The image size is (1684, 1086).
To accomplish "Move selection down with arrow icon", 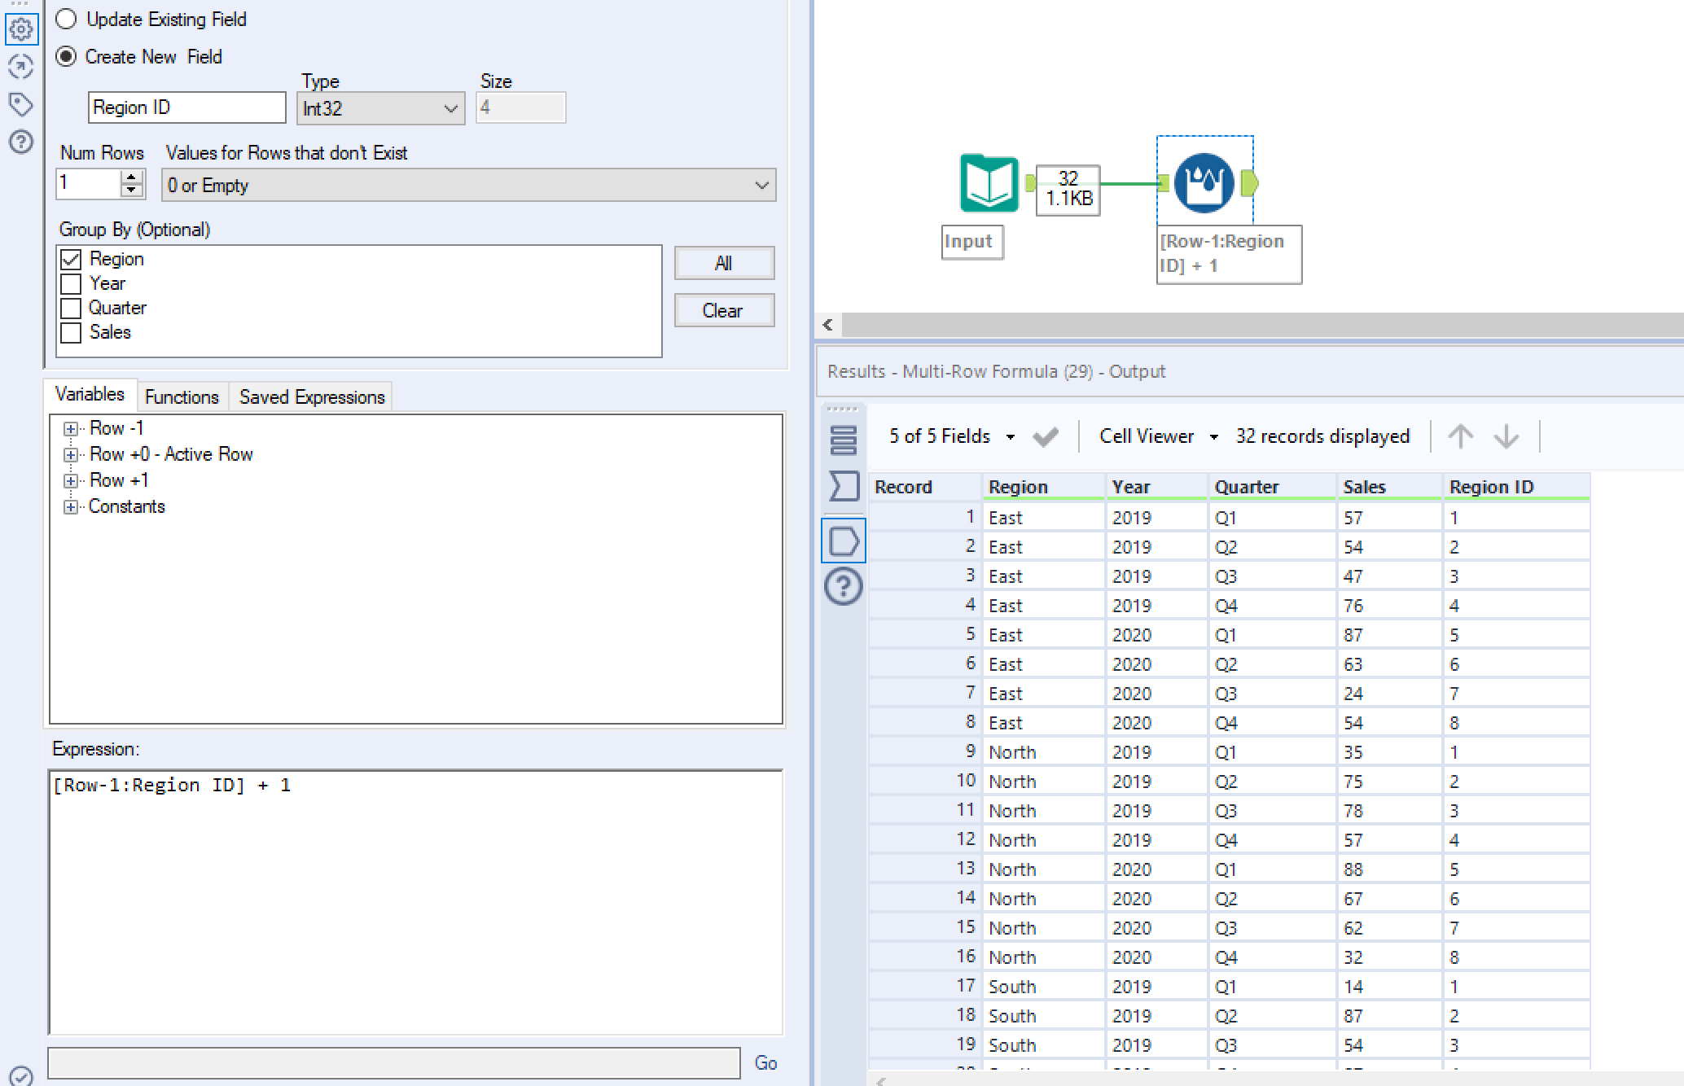I will [x=1506, y=436].
